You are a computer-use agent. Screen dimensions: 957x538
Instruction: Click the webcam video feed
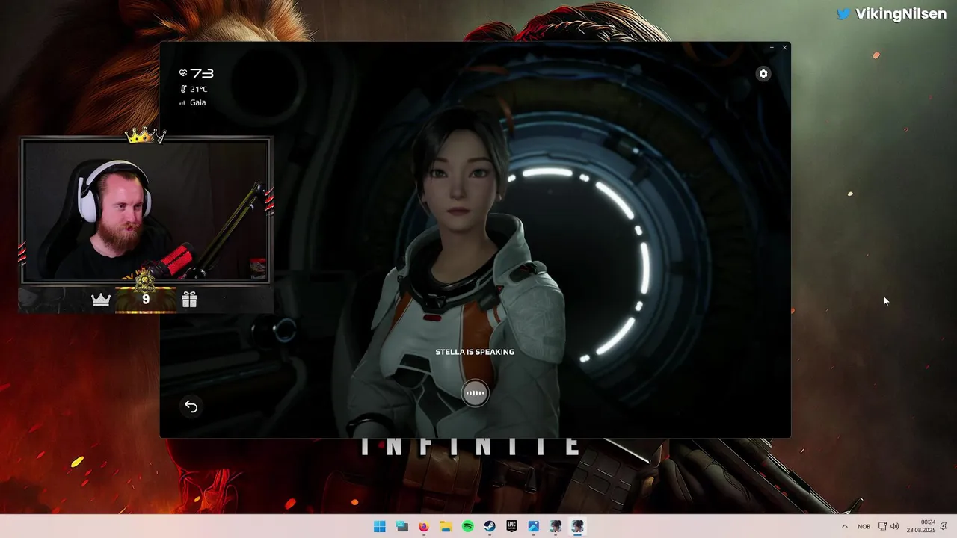[x=146, y=211]
